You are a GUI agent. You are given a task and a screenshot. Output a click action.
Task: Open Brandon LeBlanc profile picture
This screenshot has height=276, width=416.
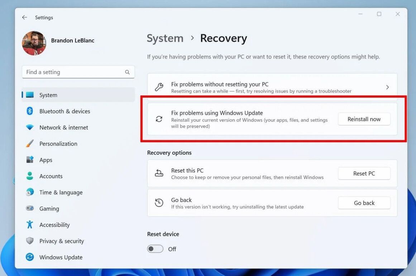coord(34,43)
